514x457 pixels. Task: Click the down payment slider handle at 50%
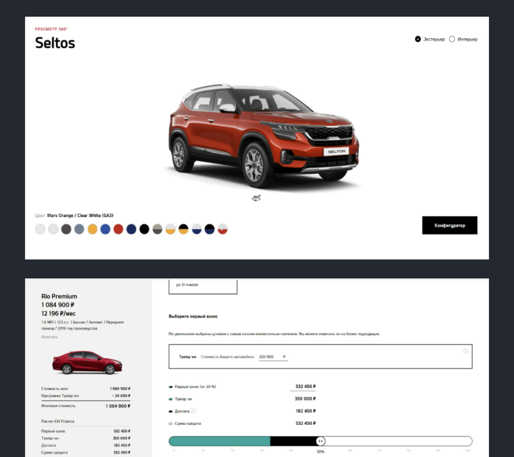[x=321, y=441]
